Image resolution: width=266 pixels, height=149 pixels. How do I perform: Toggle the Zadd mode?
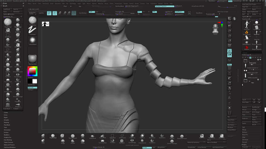92,12
